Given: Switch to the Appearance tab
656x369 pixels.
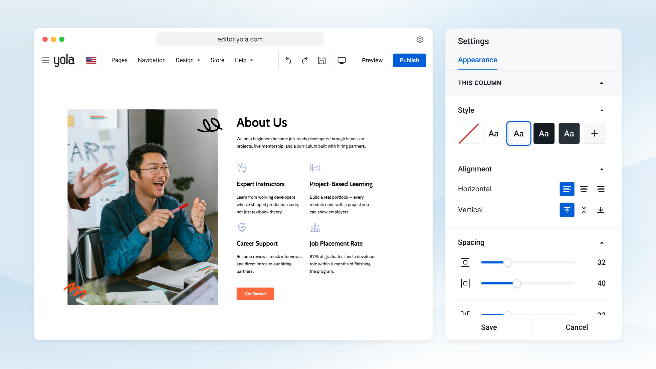Looking at the screenshot, I should point(477,60).
